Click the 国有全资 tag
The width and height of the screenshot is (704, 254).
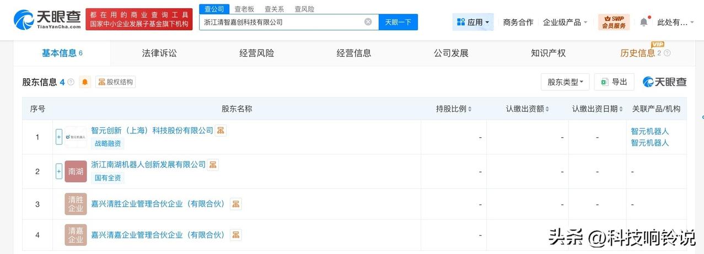108,178
